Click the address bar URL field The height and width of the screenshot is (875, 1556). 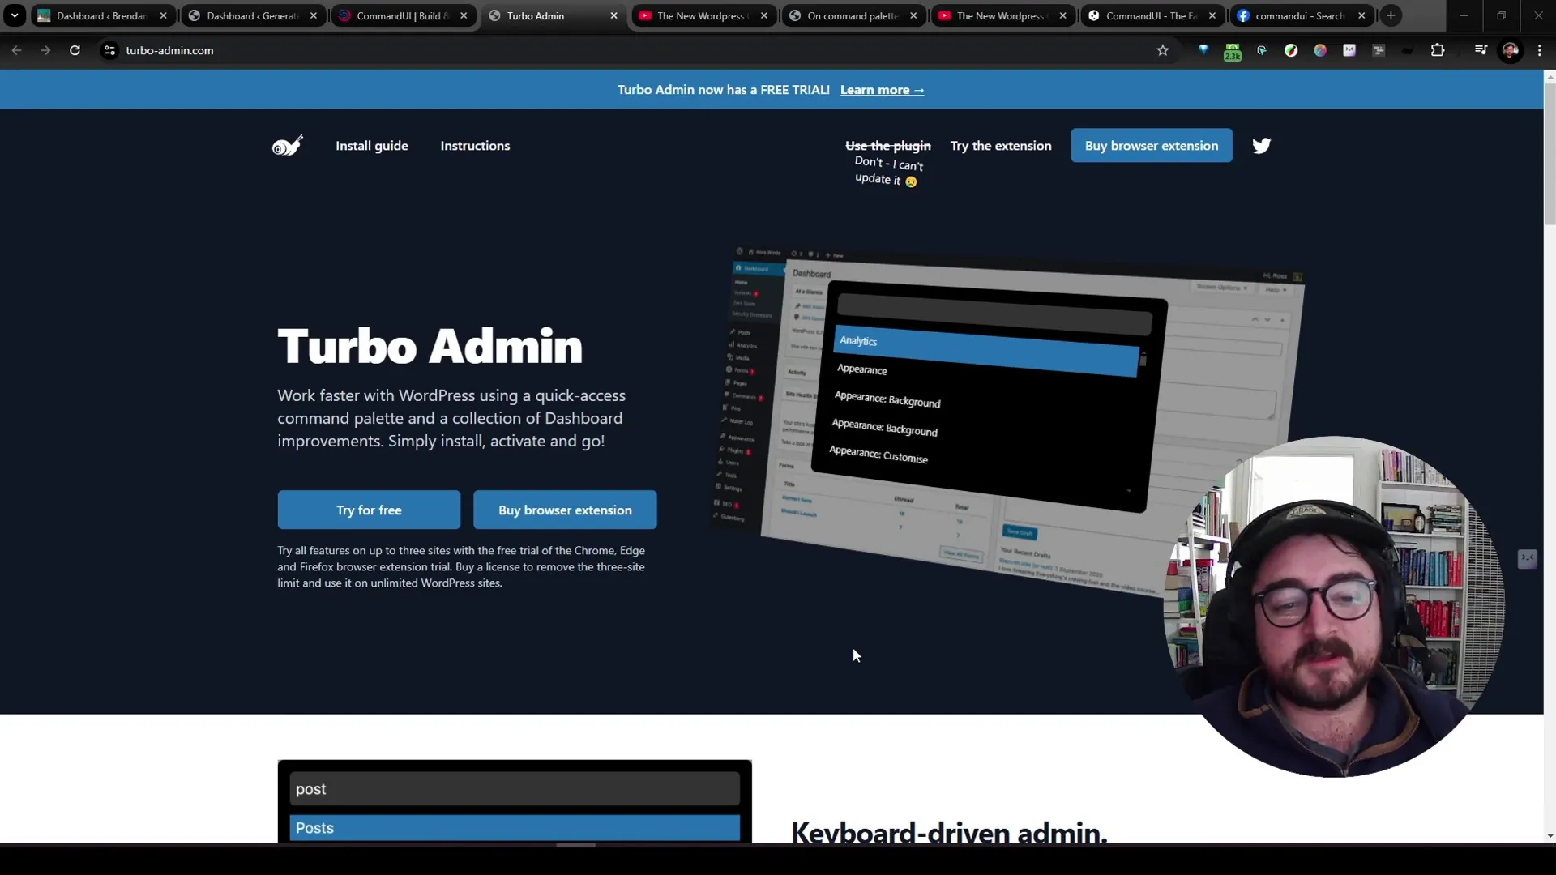point(632,50)
